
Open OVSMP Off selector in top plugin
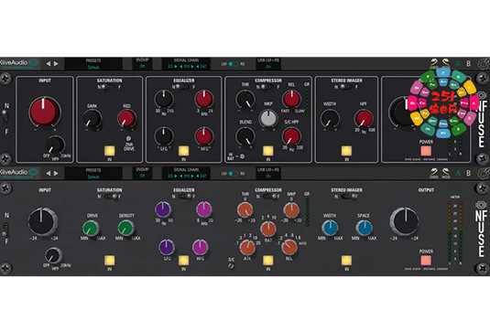(142, 63)
